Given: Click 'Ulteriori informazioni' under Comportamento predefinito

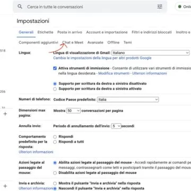Looking at the screenshot, I should (x=36, y=152).
